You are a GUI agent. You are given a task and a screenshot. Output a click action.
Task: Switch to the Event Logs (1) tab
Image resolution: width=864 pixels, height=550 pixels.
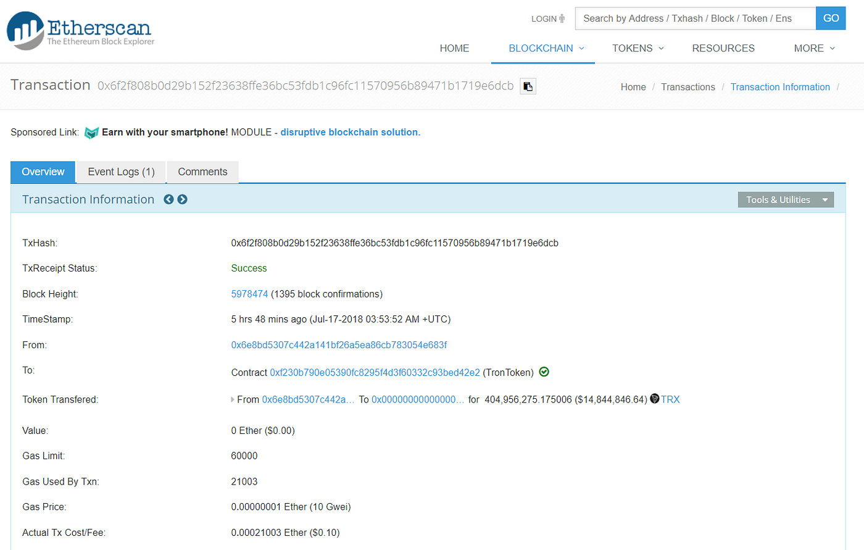pyautogui.click(x=121, y=172)
